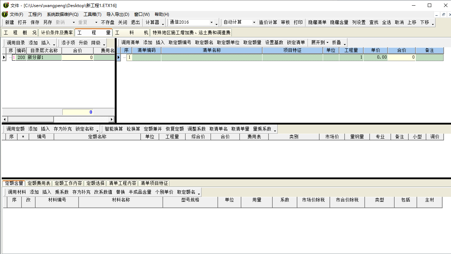451x254 pixels.
Task: Select the 新分部1 row in the directory
Action: (x=43, y=58)
